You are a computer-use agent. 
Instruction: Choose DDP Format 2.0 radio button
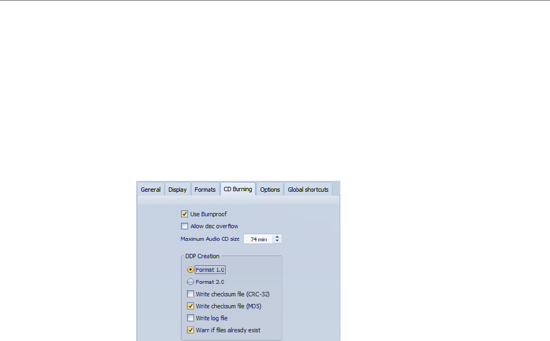tap(190, 282)
